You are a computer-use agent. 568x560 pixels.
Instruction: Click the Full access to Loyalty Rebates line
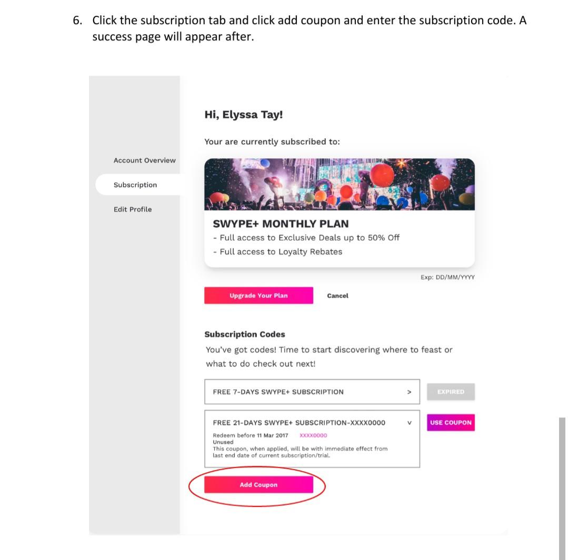[x=277, y=252]
